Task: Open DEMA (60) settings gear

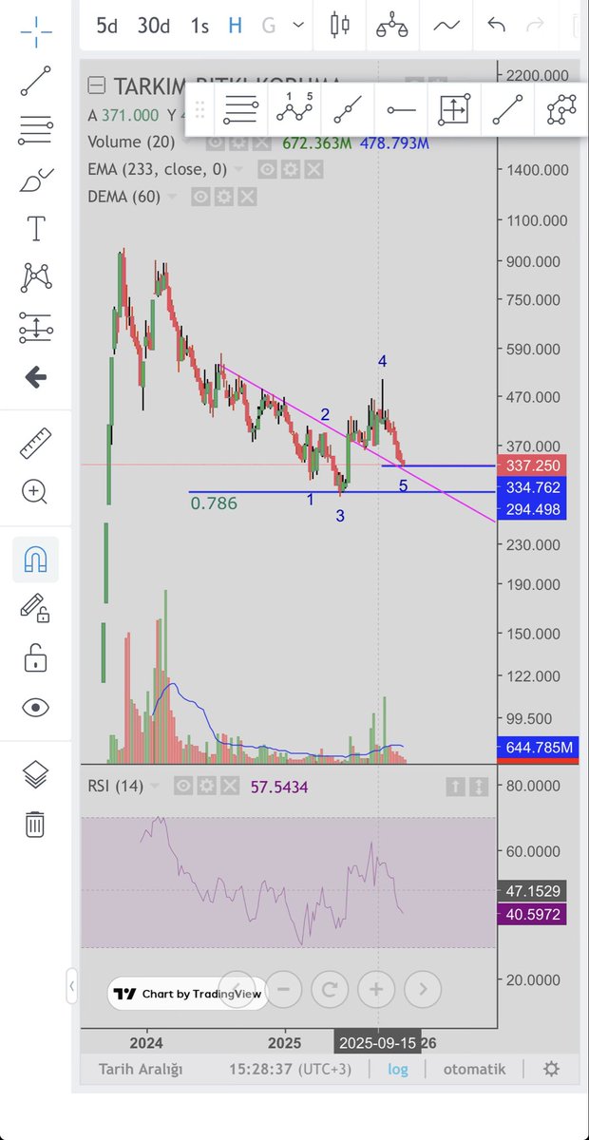Action: 224,197
